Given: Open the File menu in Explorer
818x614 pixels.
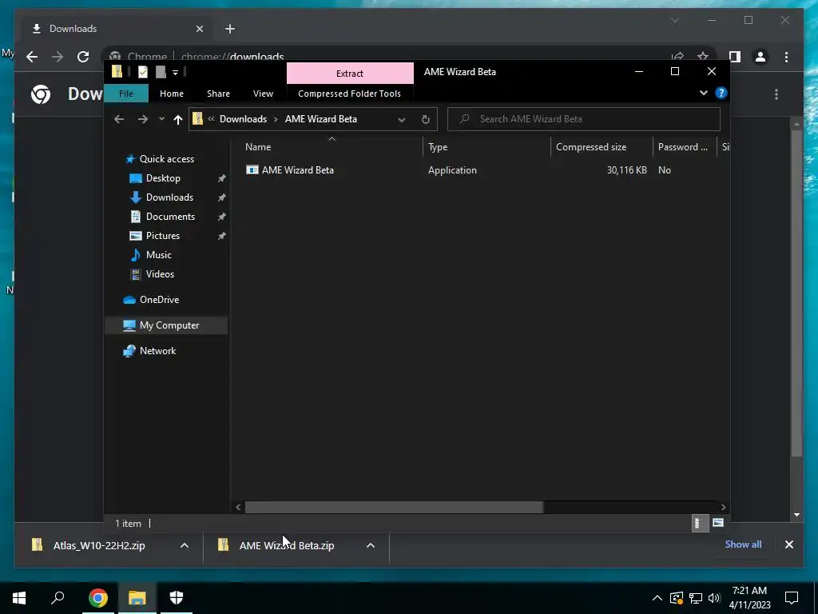Looking at the screenshot, I should [126, 94].
